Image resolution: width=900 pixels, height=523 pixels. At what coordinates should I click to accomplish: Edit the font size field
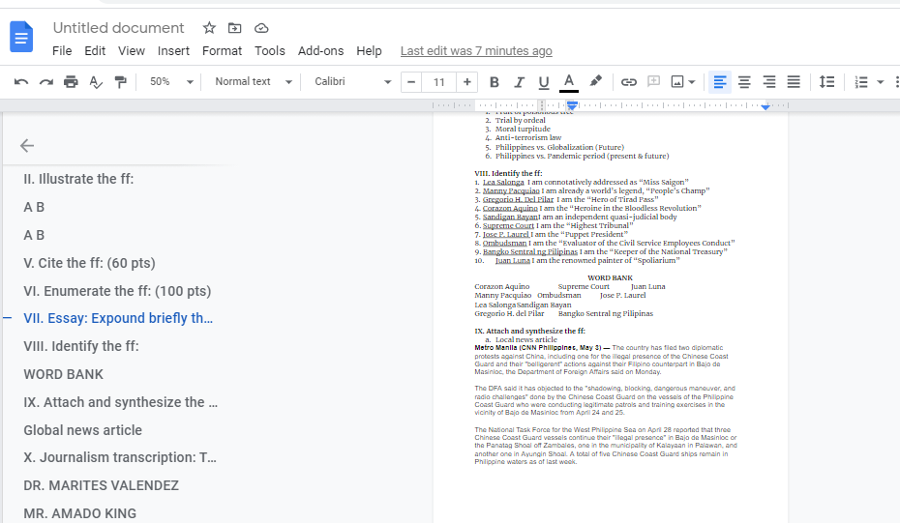coord(439,82)
